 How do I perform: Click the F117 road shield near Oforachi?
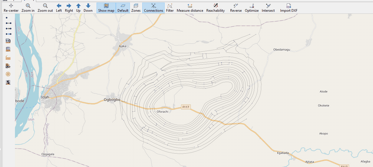[x=186, y=107]
